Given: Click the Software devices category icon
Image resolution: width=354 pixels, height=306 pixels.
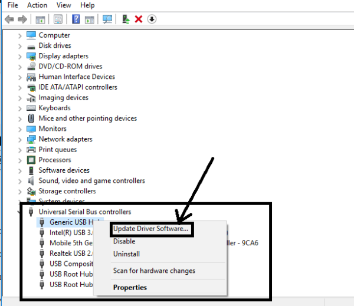Looking at the screenshot, I should click(31, 170).
